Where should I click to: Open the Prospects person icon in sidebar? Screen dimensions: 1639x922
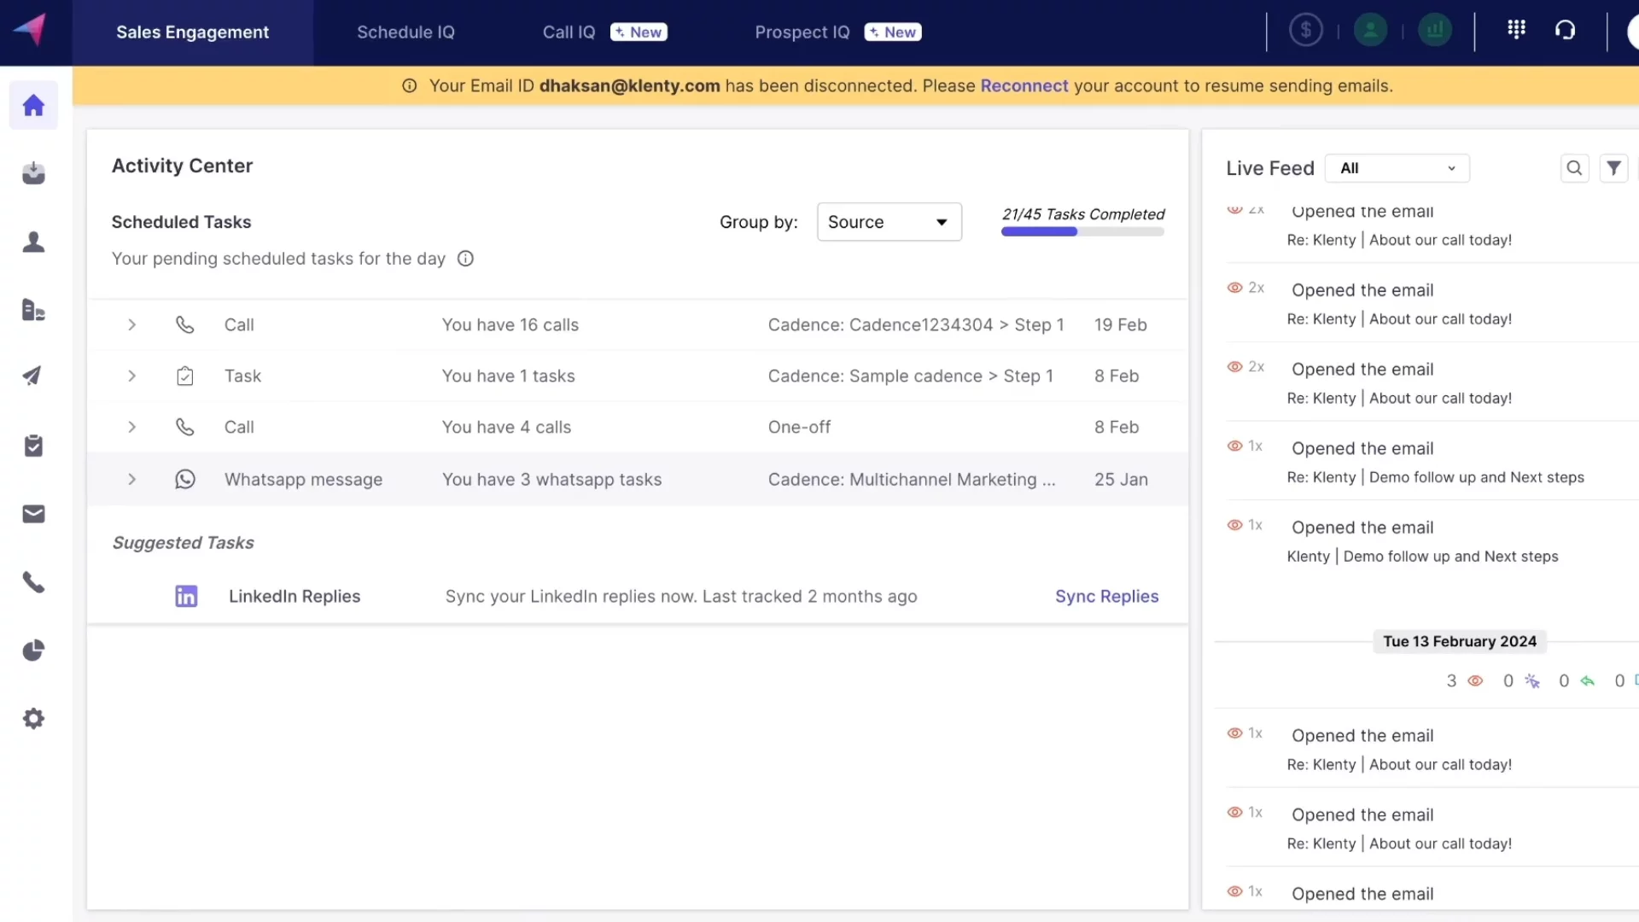(x=33, y=242)
